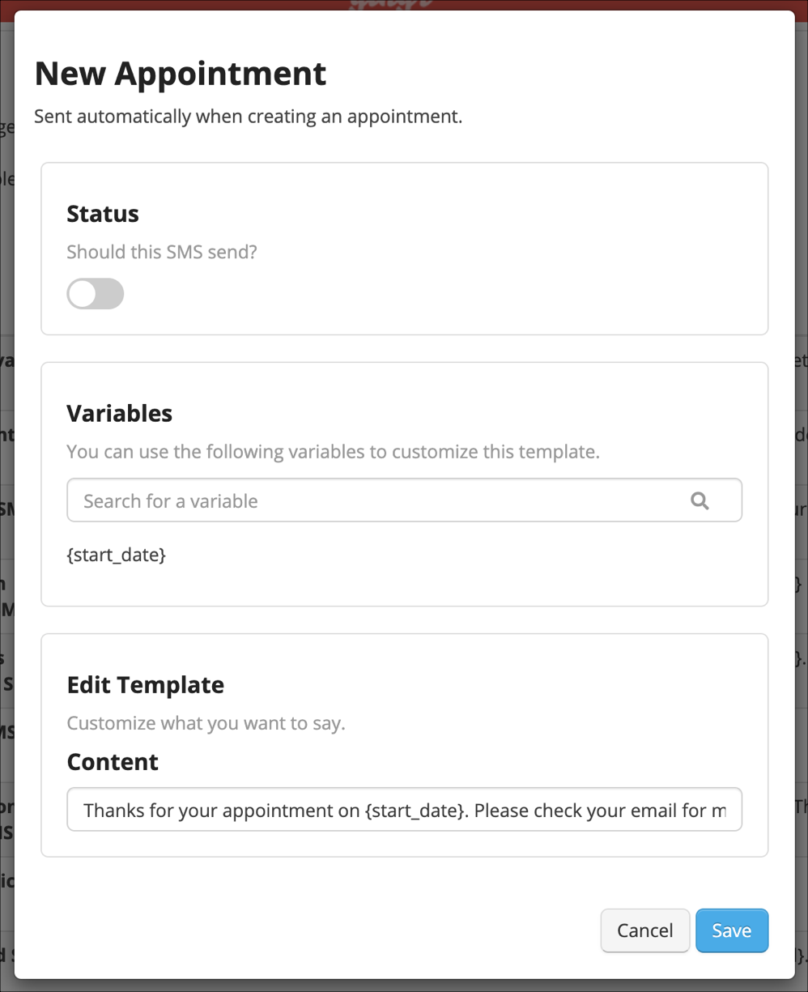Click the "New Appointment" dialog title
The height and width of the screenshot is (992, 808).
coord(180,74)
